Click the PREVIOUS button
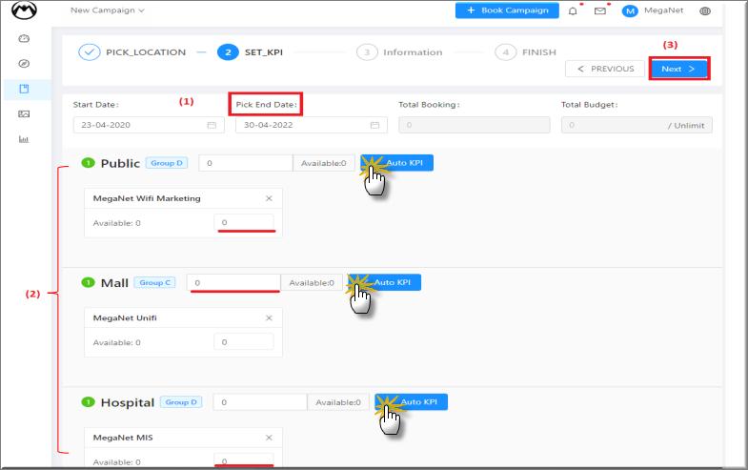This screenshot has width=748, height=470. (x=605, y=69)
